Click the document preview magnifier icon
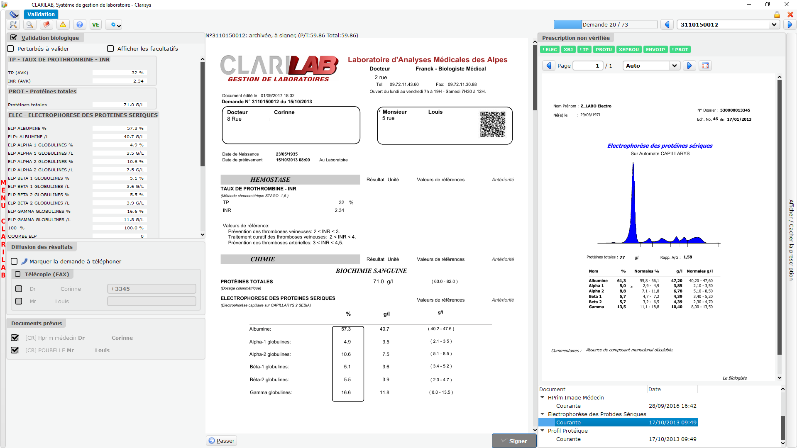 click(30, 25)
